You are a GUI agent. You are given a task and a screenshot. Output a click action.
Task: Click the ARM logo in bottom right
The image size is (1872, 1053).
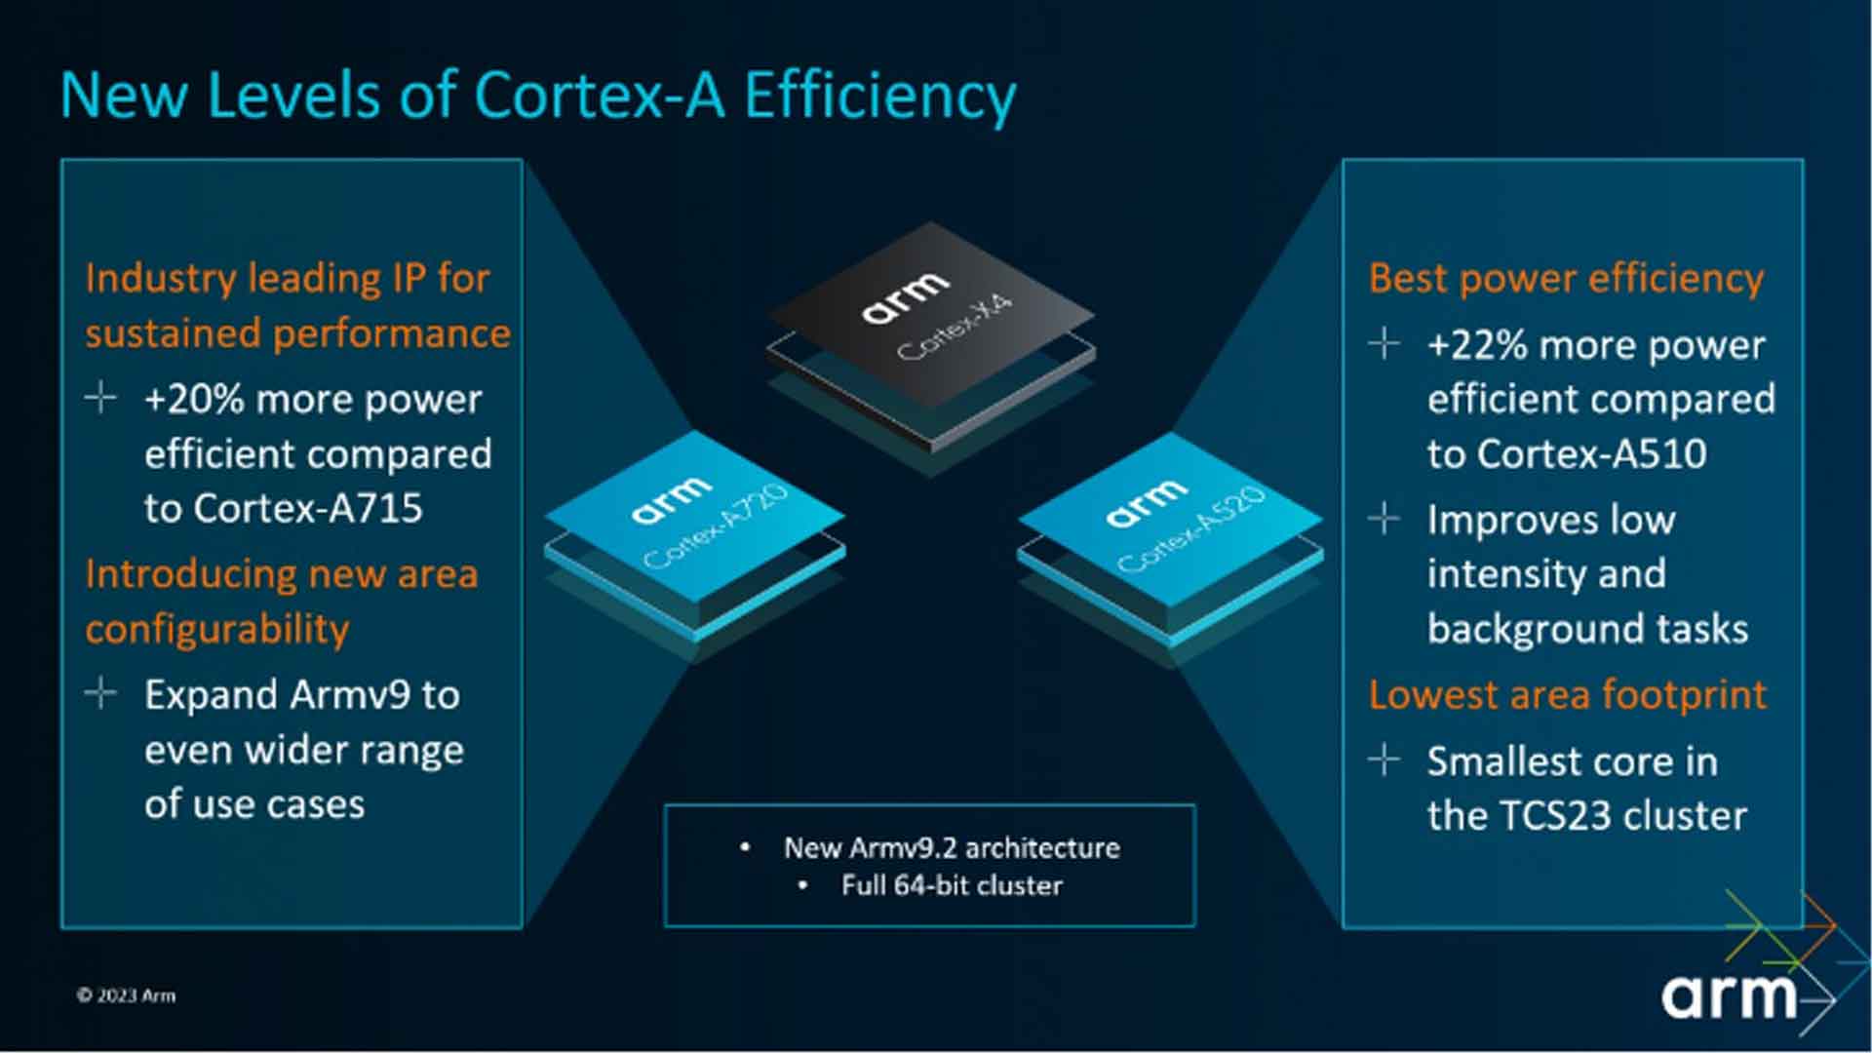coord(1748,996)
